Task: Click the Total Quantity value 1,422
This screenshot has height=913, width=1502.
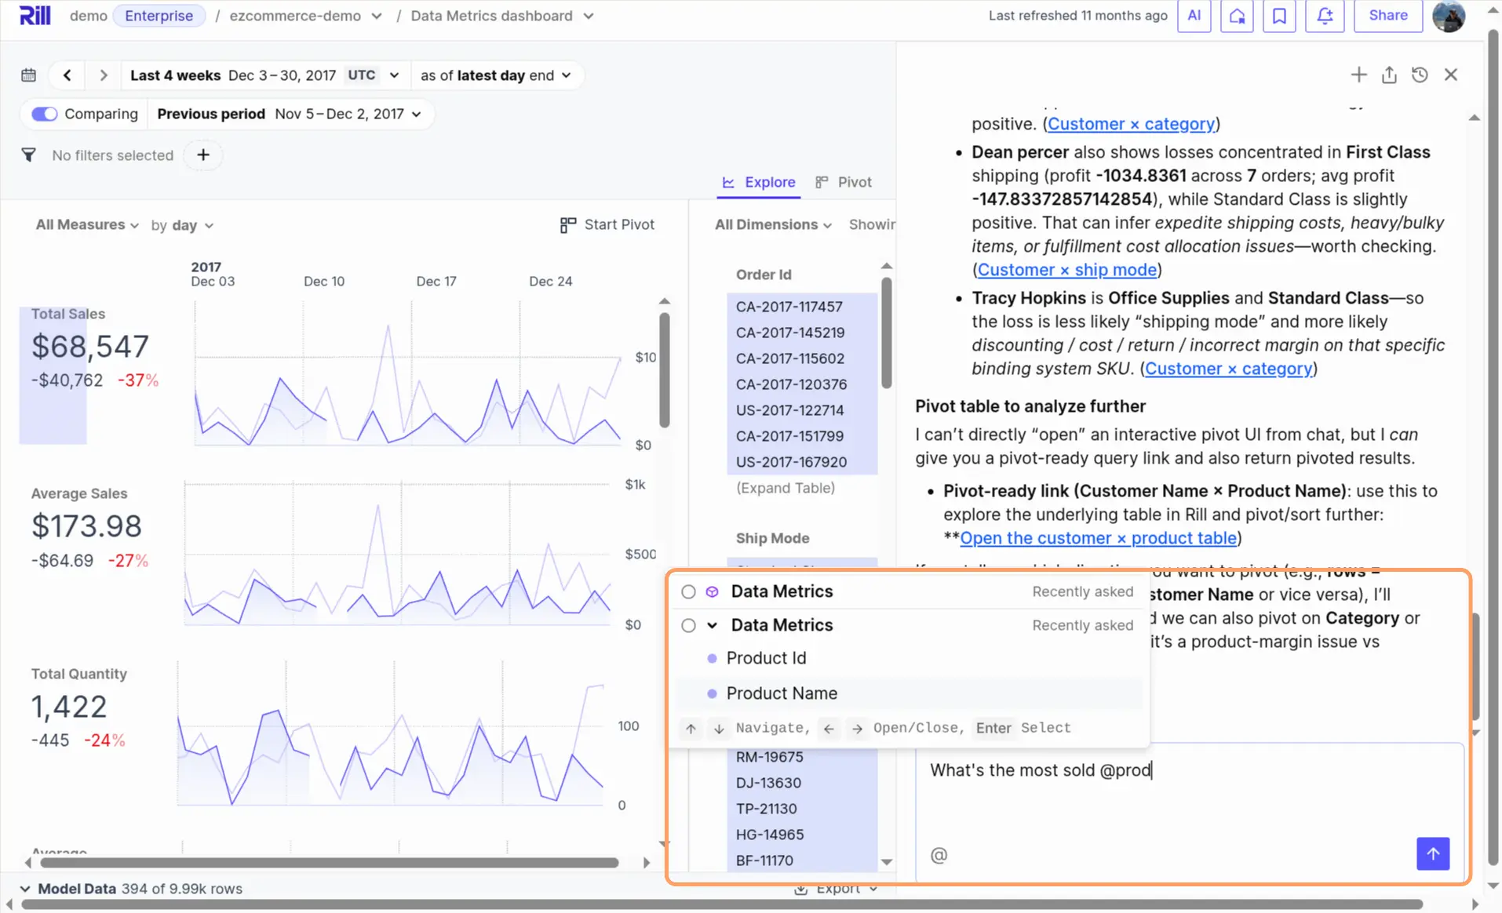Action: tap(69, 707)
